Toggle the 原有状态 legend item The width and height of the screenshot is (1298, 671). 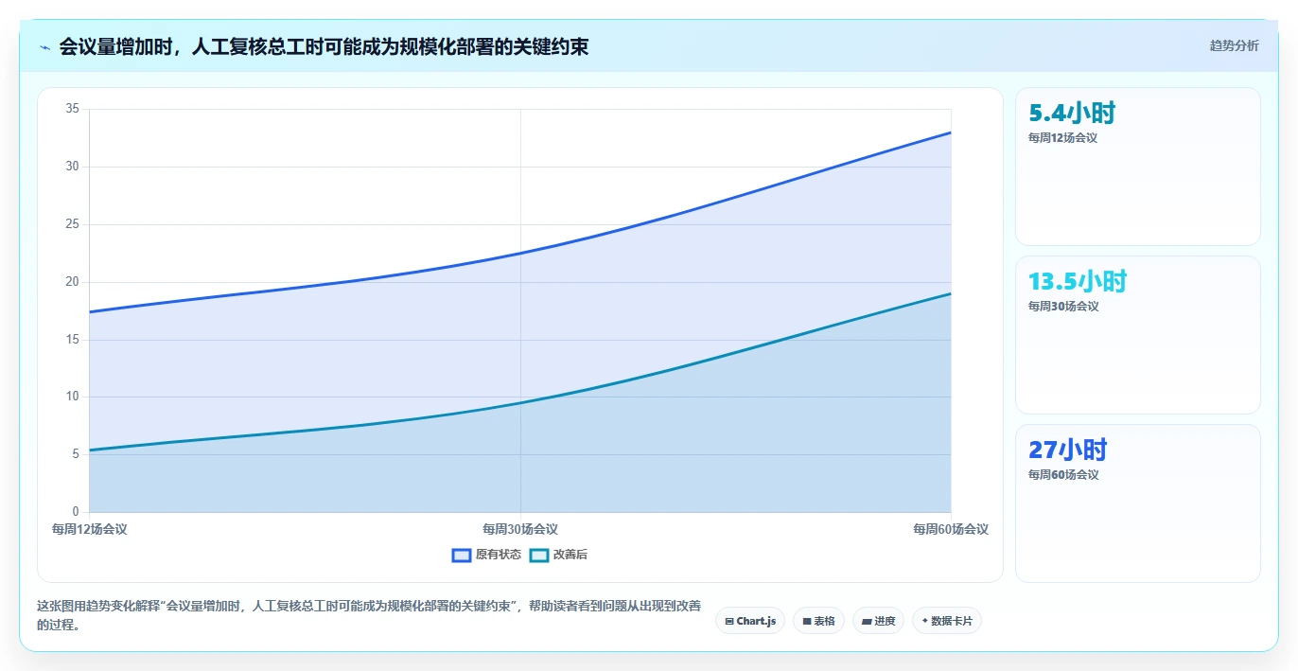tap(486, 555)
